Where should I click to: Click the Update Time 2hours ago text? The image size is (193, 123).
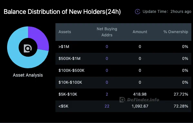(167, 12)
